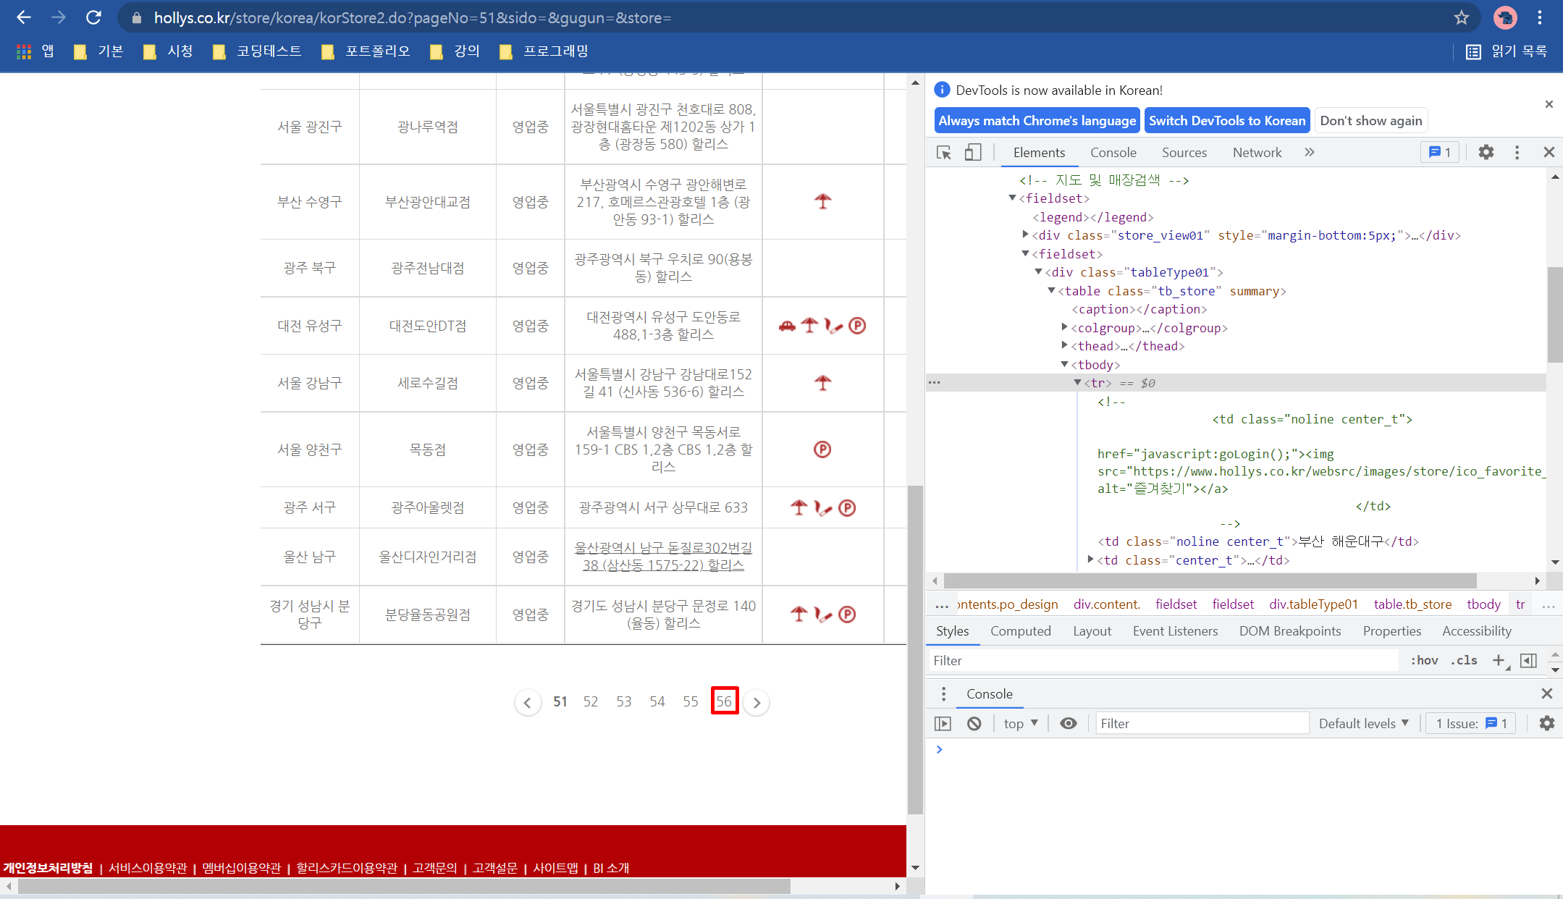The image size is (1563, 899).
Task: Click the clear console icon
Action: 974,723
